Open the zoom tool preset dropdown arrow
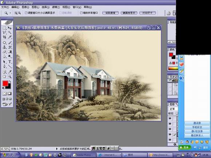 click(x=10, y=13)
